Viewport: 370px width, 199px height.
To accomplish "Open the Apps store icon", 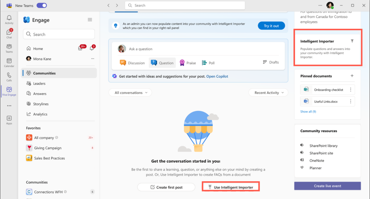I will [9, 120].
